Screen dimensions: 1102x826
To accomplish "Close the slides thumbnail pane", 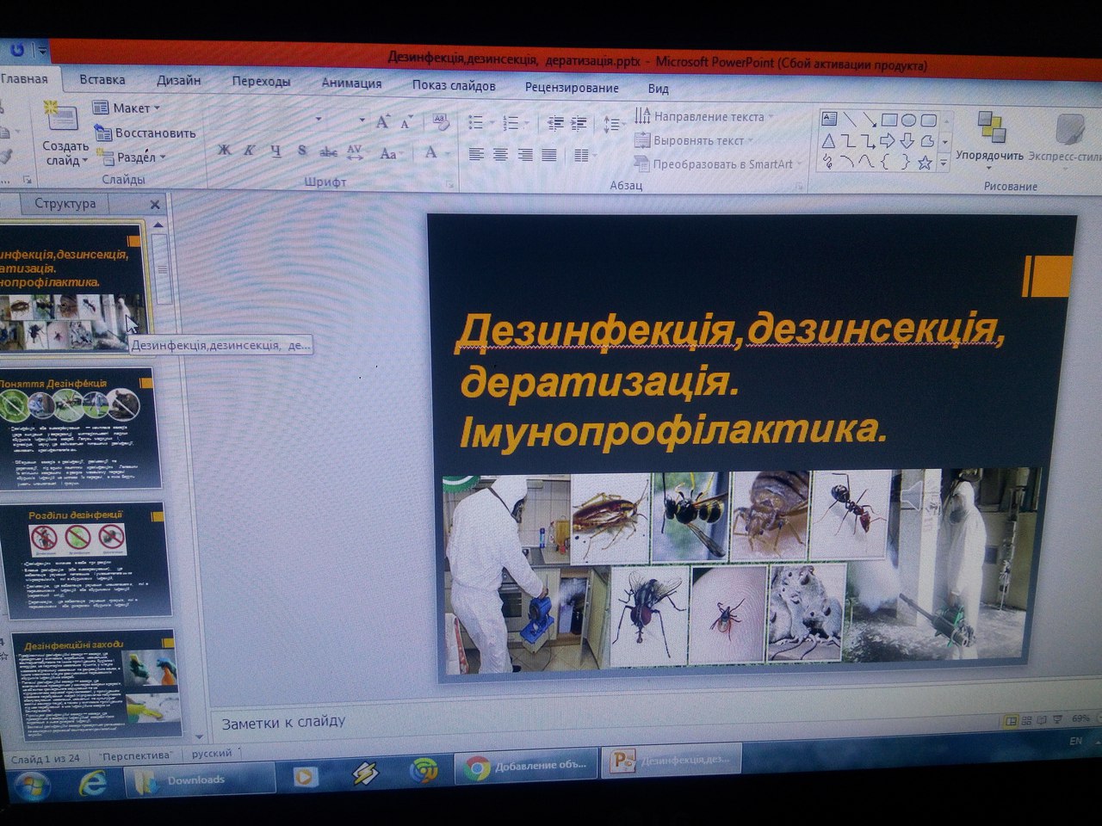I will [x=155, y=205].
